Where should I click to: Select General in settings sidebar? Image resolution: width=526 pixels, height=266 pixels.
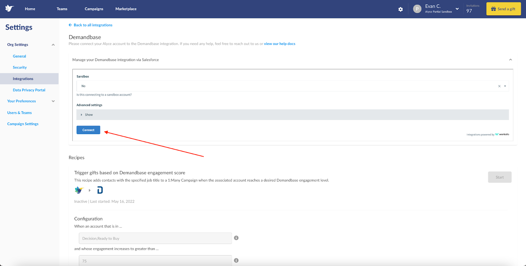pyautogui.click(x=19, y=56)
